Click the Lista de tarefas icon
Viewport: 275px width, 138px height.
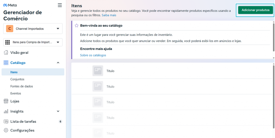pos(6,122)
